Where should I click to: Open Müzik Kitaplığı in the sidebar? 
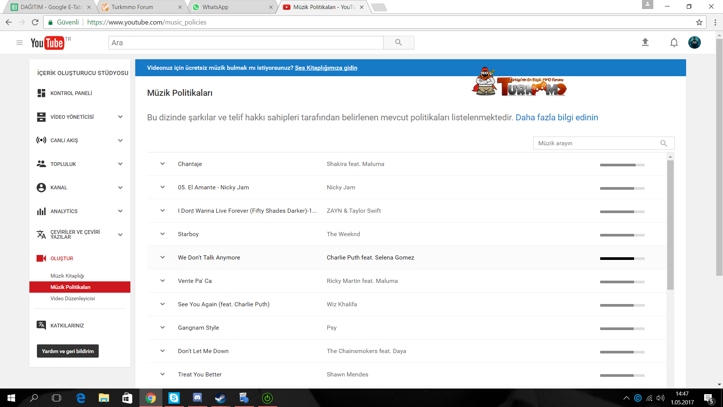tap(67, 276)
